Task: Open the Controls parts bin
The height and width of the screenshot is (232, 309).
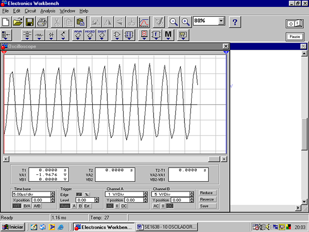Action: (156, 35)
